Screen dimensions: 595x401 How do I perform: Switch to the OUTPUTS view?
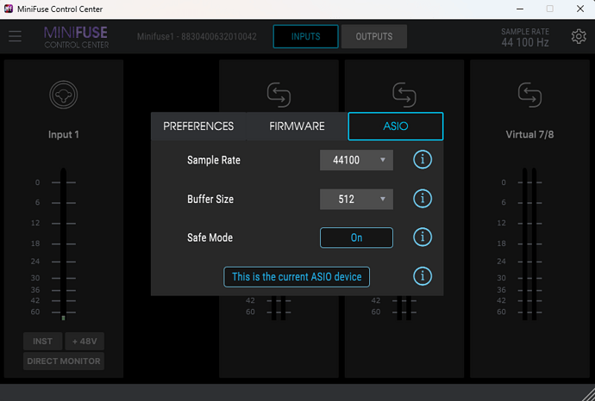(x=374, y=36)
